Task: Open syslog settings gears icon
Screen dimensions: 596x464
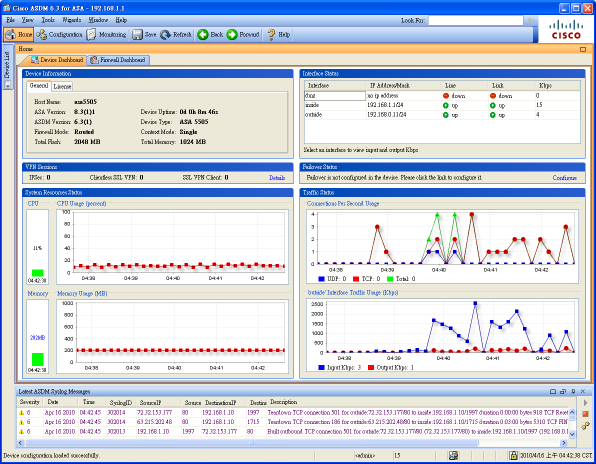Action: pos(585,425)
